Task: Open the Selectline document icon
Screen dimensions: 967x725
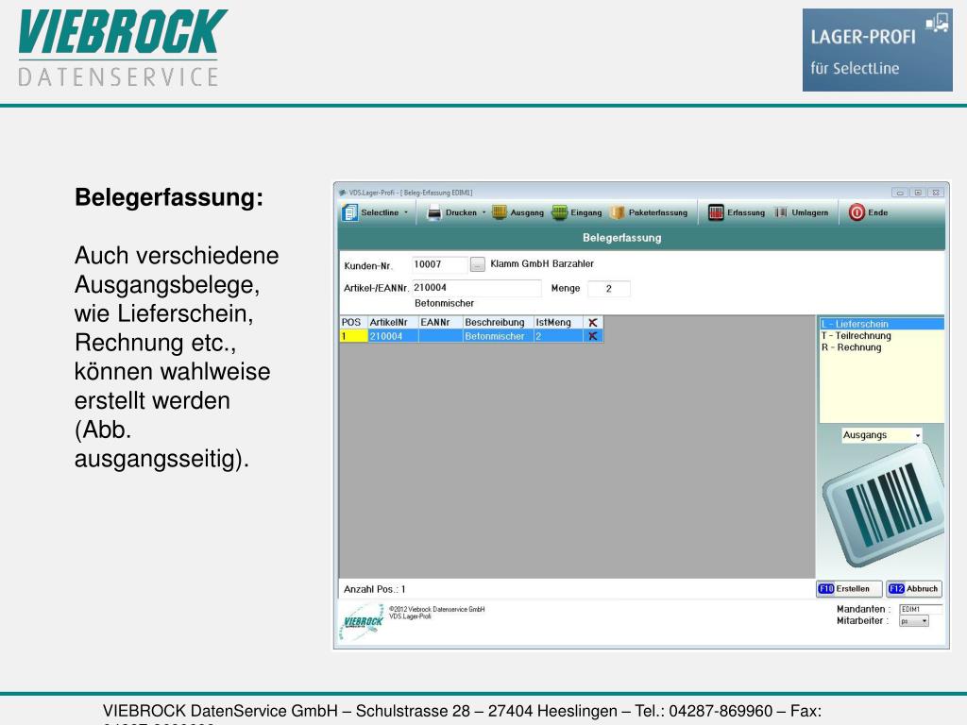Action: tap(349, 212)
